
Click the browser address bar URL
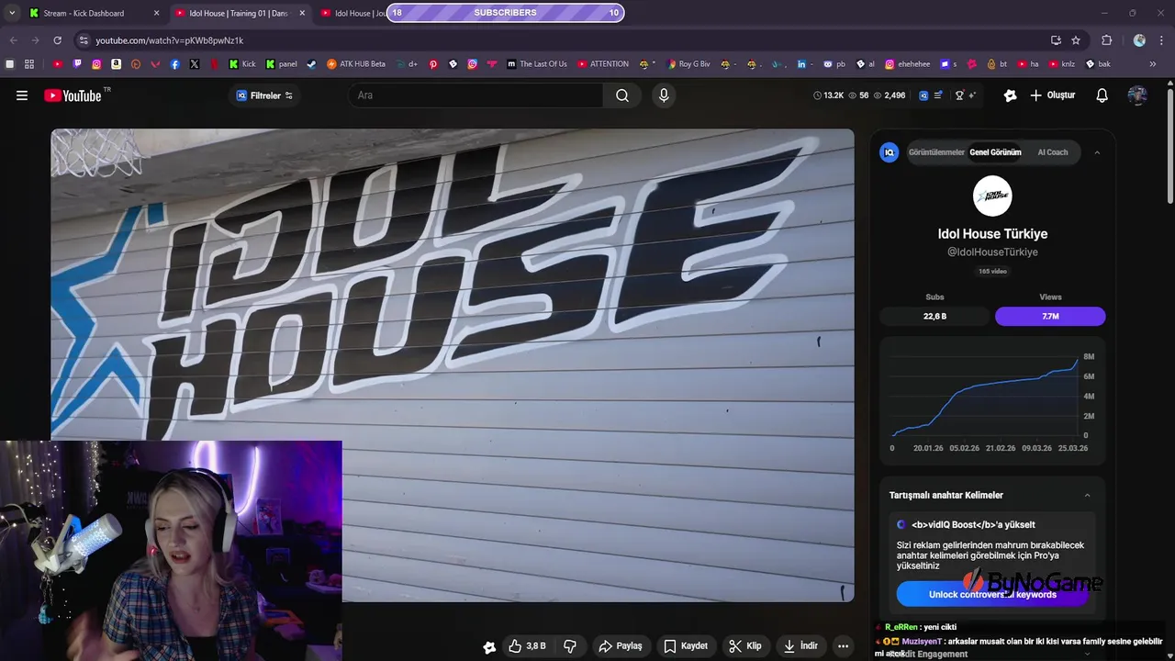pyautogui.click(x=170, y=40)
